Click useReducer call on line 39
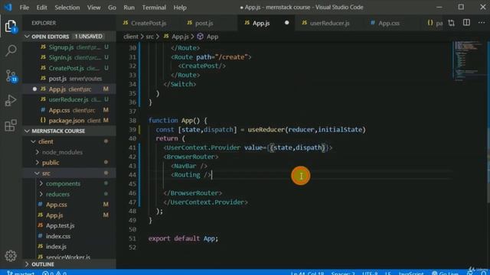 click(266, 129)
